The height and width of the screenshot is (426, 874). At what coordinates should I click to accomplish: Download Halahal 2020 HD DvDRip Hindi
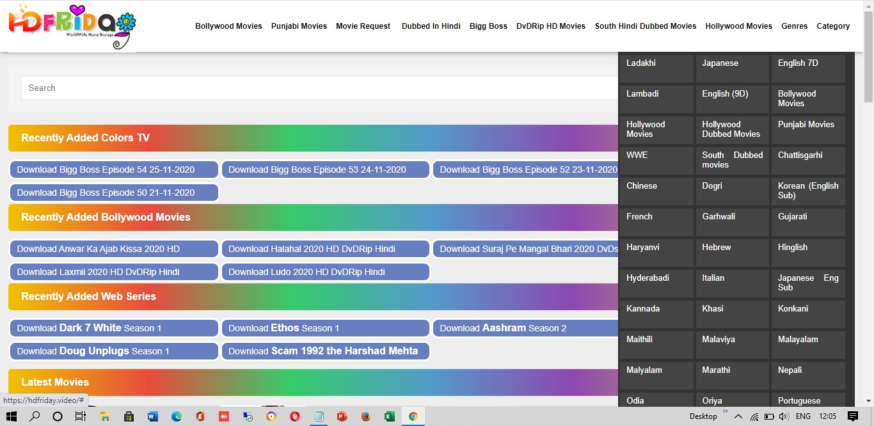click(x=325, y=249)
